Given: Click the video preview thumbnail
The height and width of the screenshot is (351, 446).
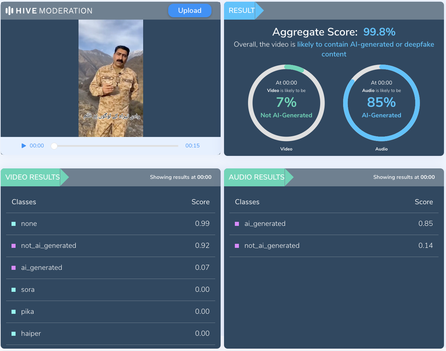Looking at the screenshot, I should pos(111,78).
